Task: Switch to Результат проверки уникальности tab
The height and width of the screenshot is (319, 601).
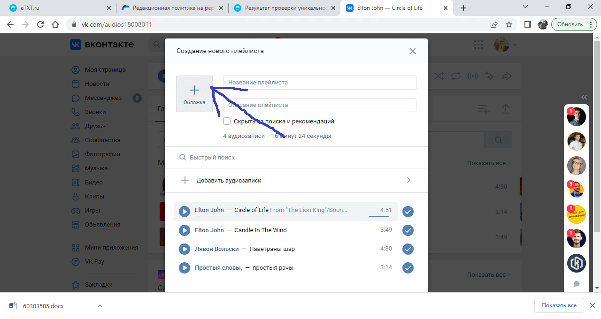Action: tap(284, 8)
